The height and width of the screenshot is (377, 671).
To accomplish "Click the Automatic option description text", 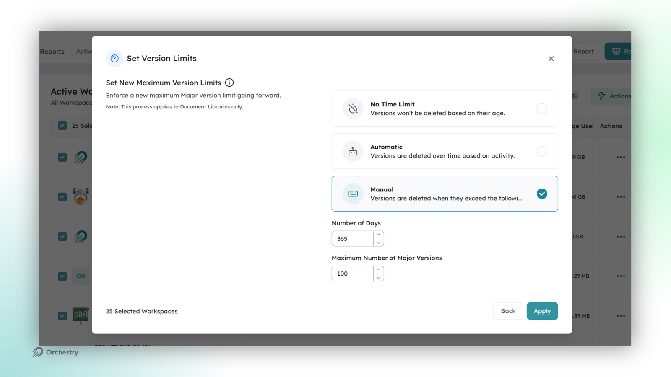I will [x=442, y=156].
